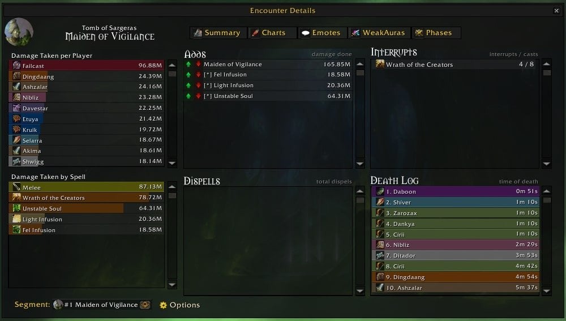This screenshot has height=321, width=566.
Task: Click the Death Log scroll down arrow
Action: click(x=547, y=290)
